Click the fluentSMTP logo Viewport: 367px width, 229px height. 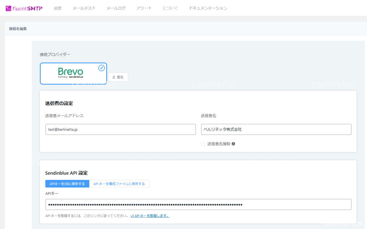[x=24, y=8]
